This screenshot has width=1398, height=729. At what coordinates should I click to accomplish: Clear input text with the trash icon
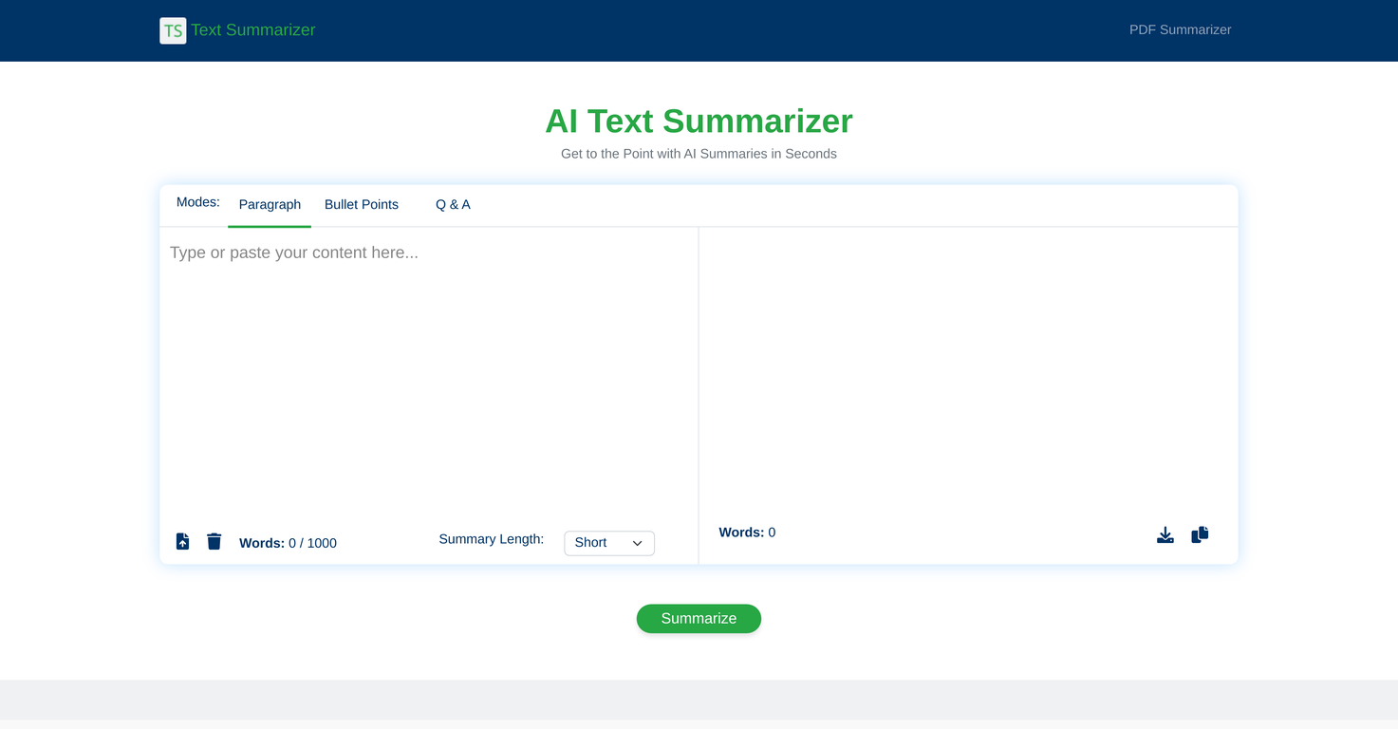tap(214, 541)
